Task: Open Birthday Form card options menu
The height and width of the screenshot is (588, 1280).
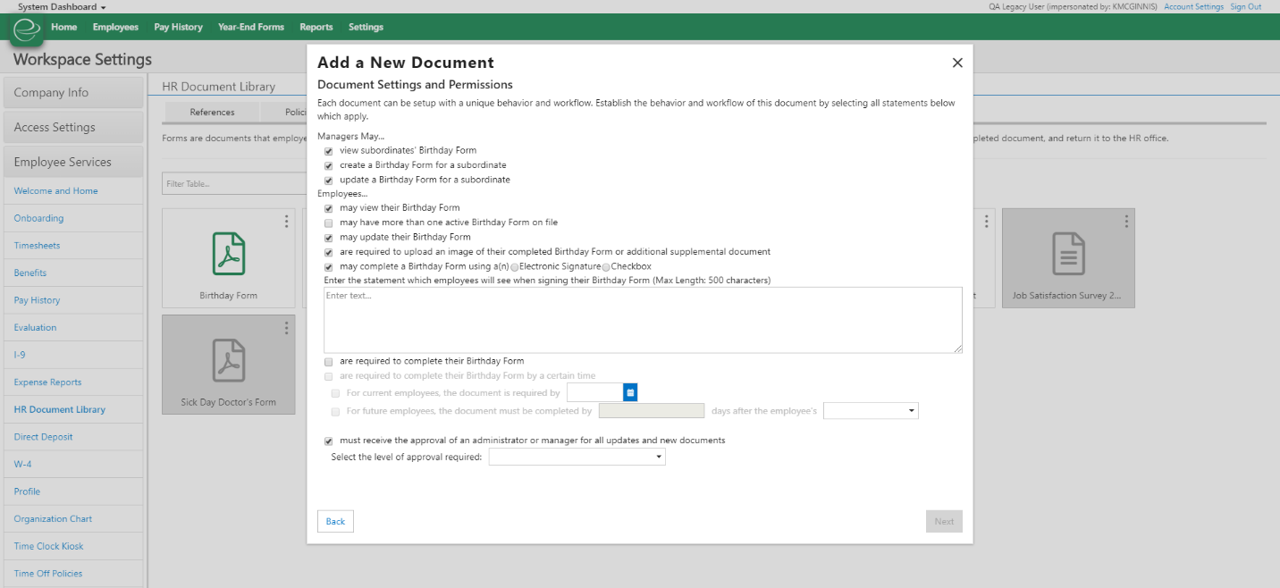Action: click(286, 222)
